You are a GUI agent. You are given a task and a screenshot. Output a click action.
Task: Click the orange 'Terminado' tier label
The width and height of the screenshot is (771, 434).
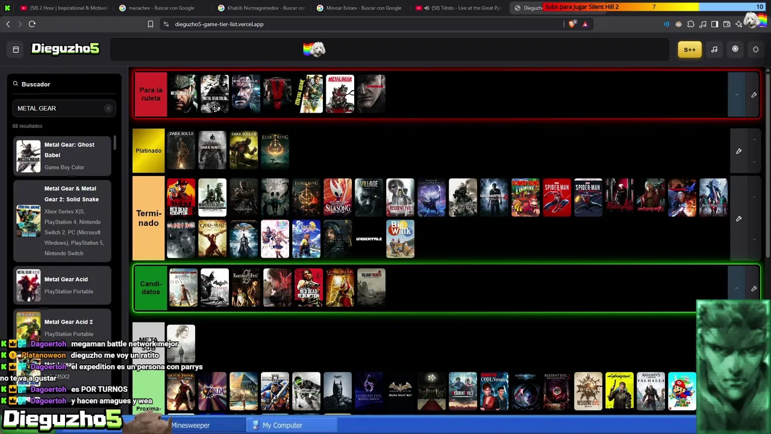(148, 218)
